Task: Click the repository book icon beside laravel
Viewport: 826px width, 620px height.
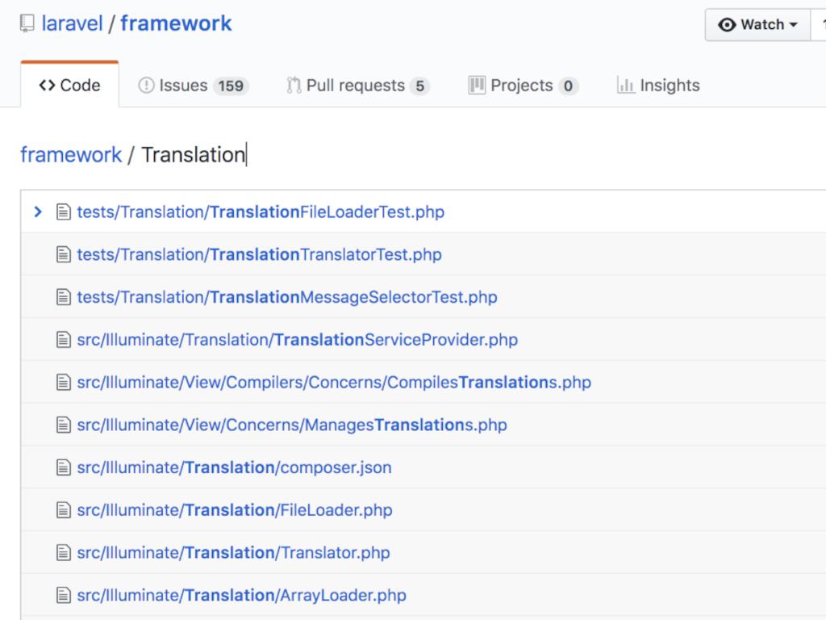Action: point(27,23)
